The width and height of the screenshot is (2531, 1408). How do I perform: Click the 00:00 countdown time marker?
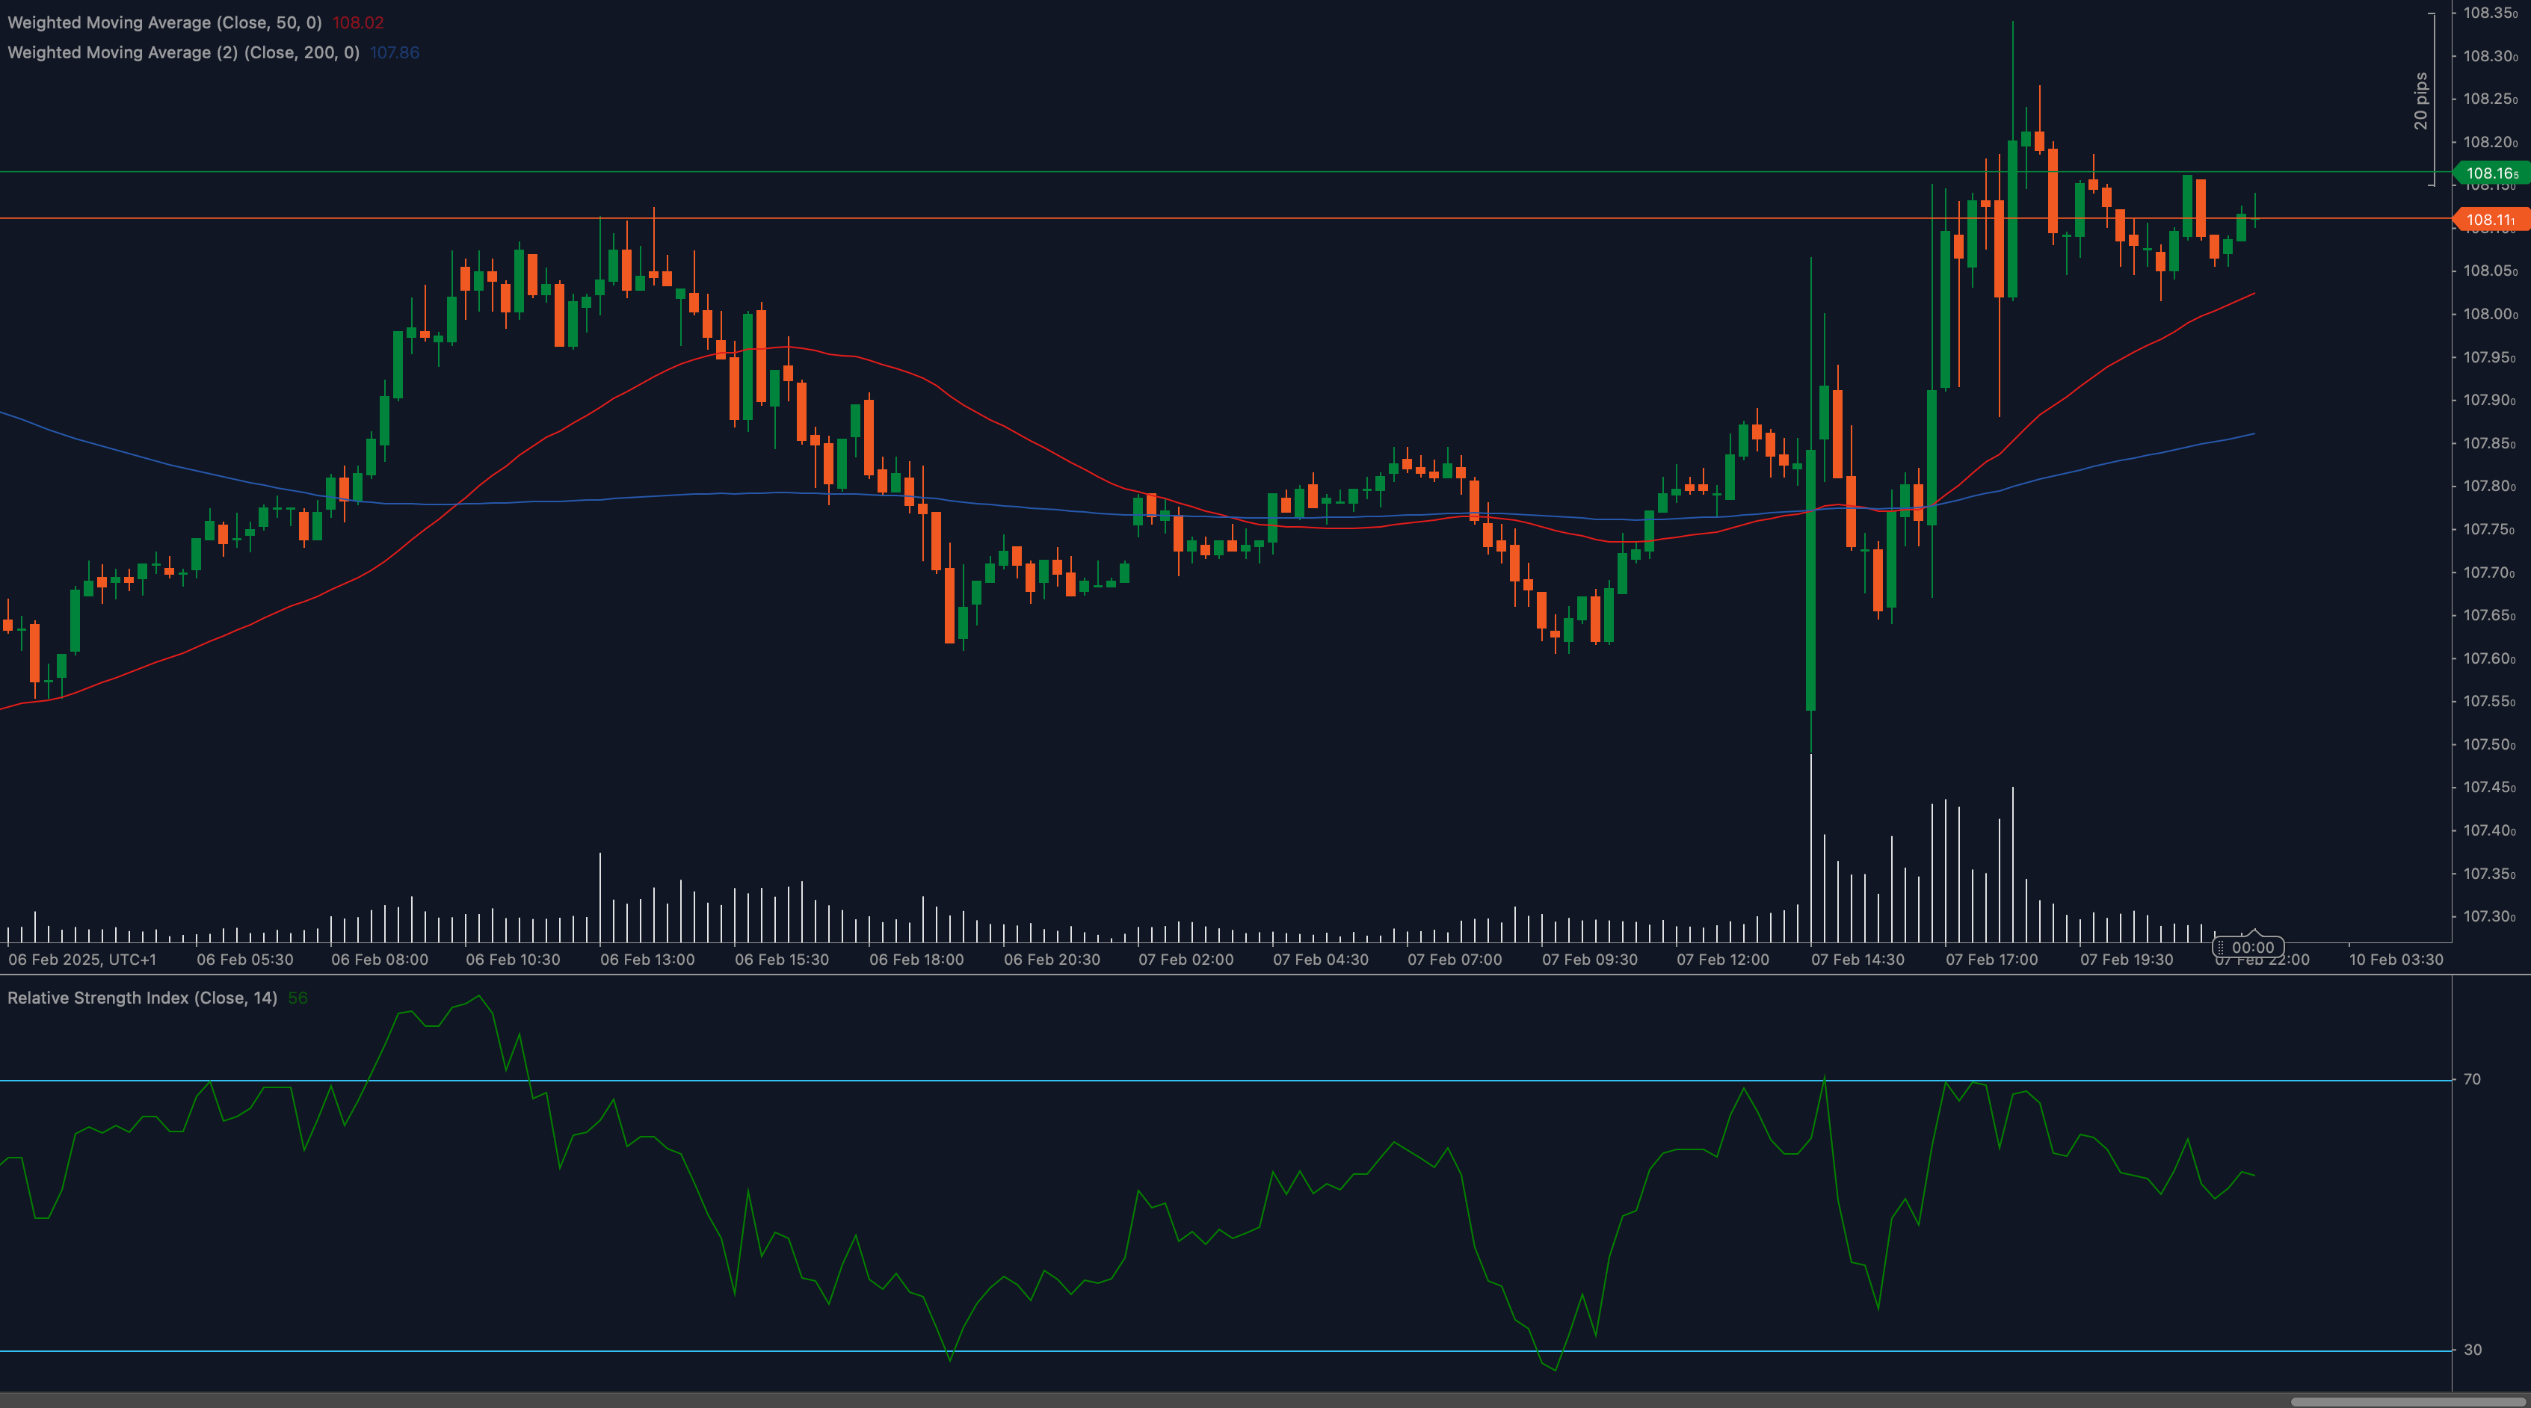[2248, 947]
